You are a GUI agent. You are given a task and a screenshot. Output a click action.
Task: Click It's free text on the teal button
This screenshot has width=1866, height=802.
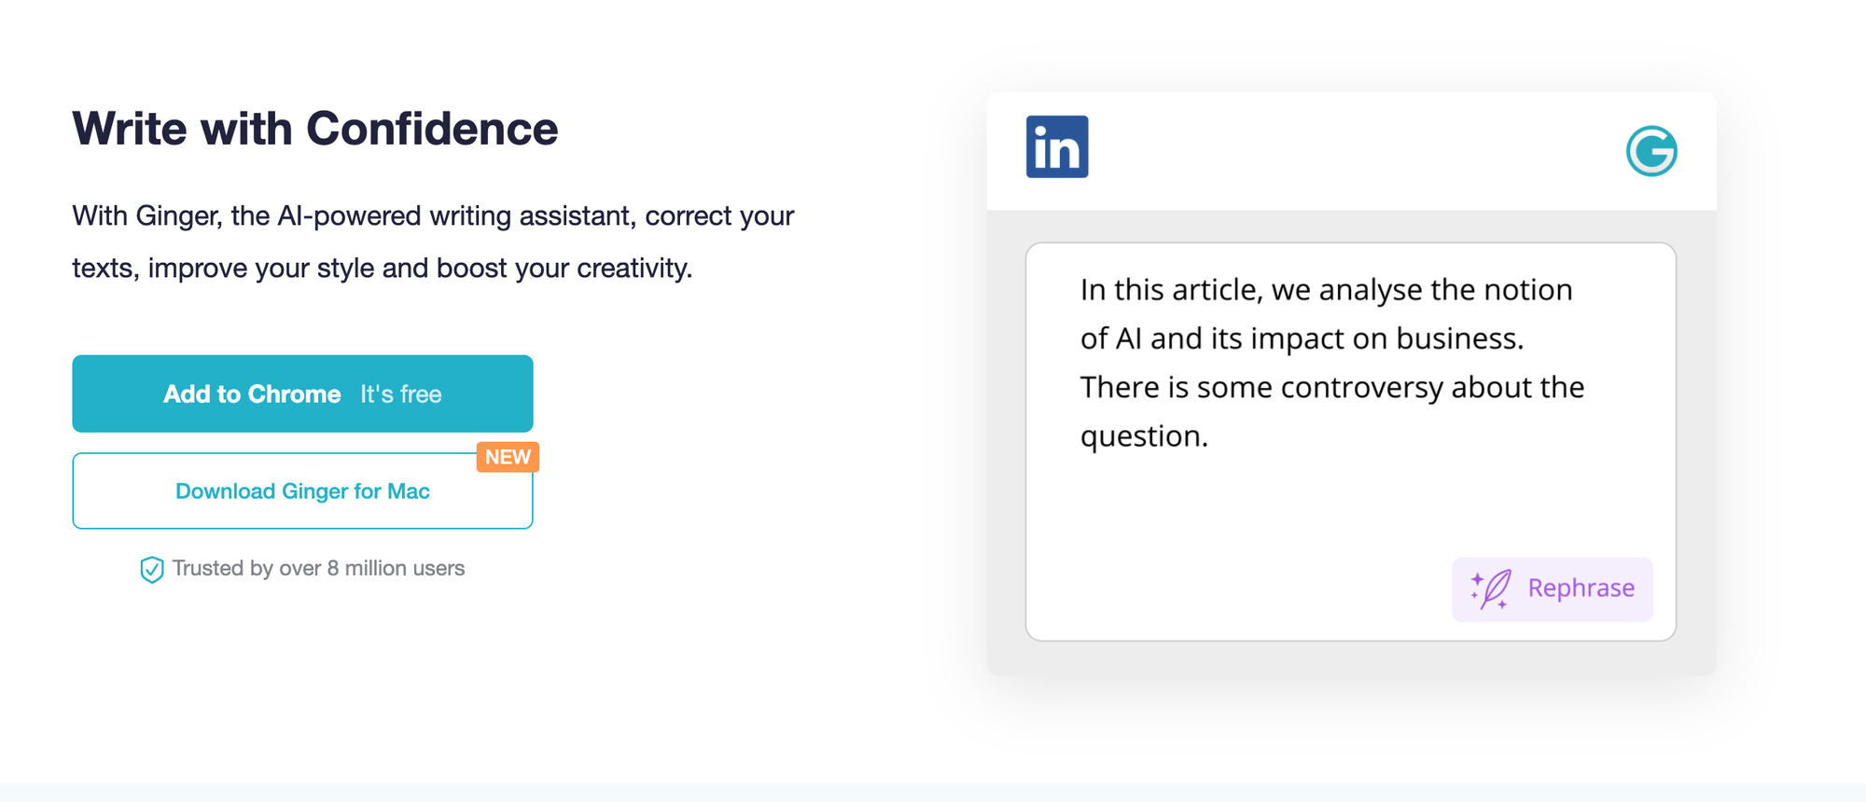tap(400, 394)
